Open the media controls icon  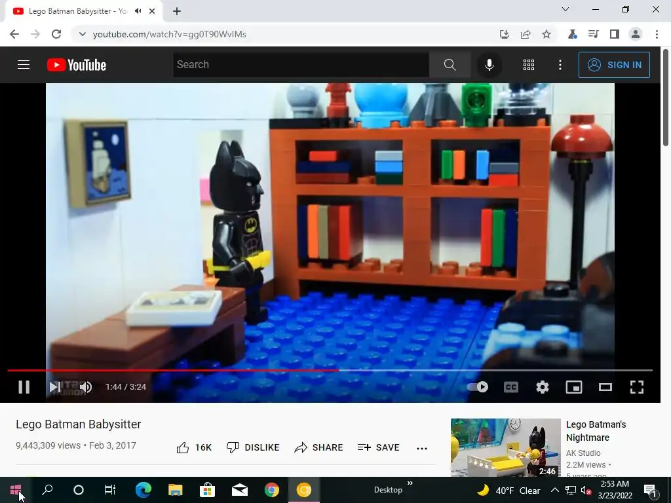(x=593, y=34)
